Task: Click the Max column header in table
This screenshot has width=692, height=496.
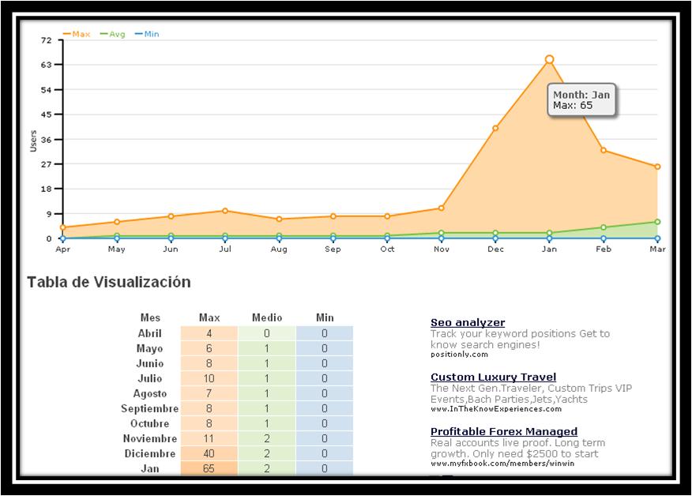Action: pos(209,318)
